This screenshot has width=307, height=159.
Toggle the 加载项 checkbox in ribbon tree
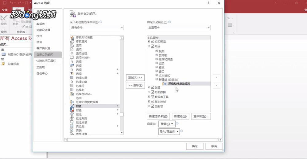[x=153, y=106]
